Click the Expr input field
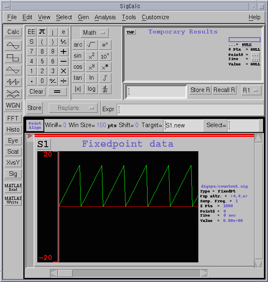268x282 pixels. tap(190, 110)
